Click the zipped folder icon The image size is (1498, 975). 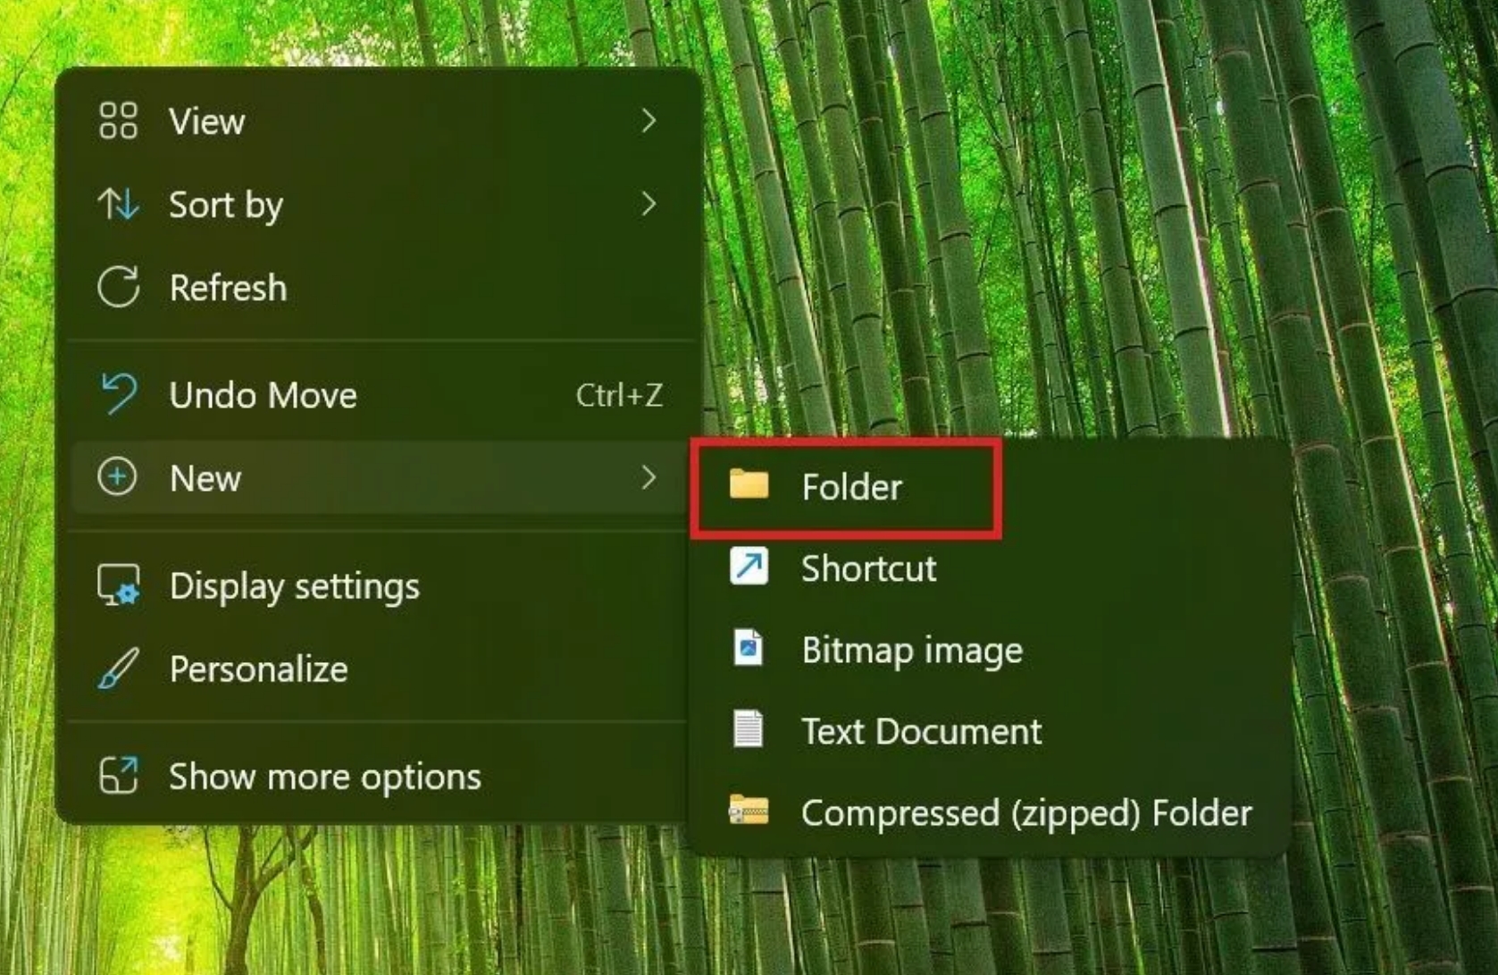point(749,811)
